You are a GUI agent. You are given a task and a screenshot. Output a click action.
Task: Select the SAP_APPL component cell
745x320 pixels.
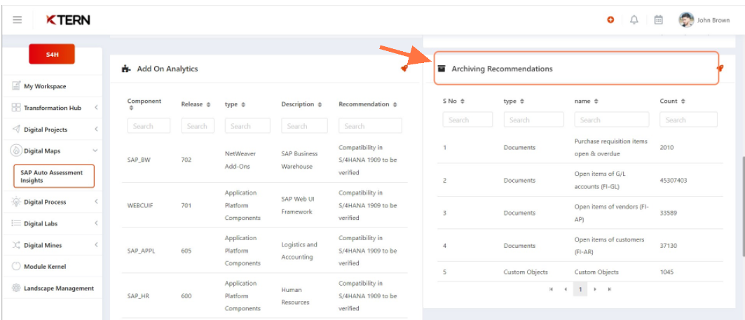(x=141, y=251)
